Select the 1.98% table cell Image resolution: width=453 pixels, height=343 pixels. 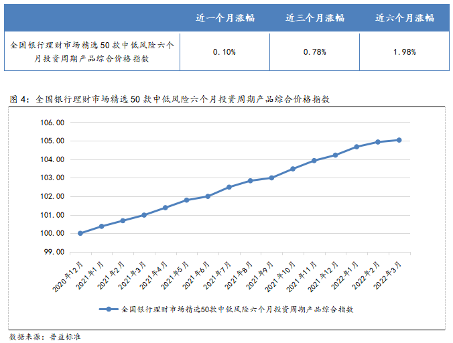coord(404,52)
